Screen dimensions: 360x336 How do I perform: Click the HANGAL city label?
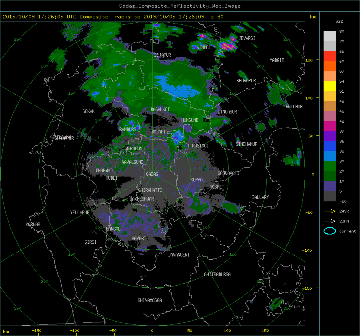[113, 229]
